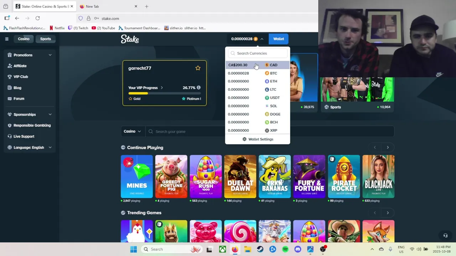The width and height of the screenshot is (456, 256).
Task: Click VIP Progress info icon
Action: click(x=198, y=87)
